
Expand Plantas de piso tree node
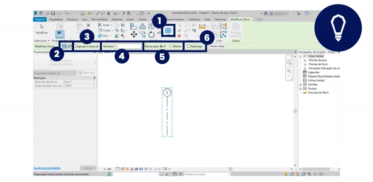305,60
